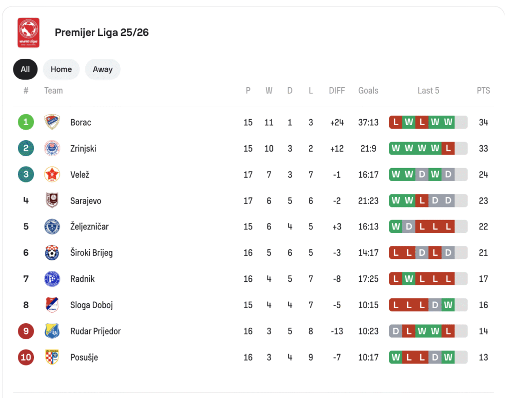Click the Posušje club crest

[x=52, y=357]
